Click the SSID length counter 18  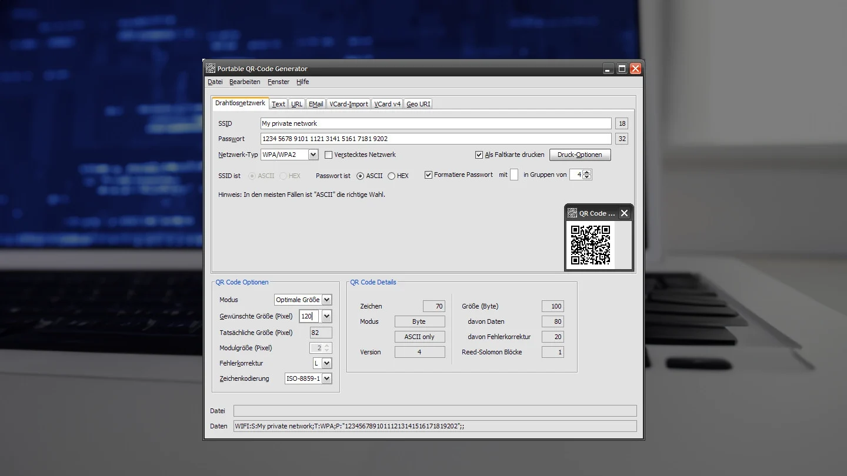pos(622,123)
